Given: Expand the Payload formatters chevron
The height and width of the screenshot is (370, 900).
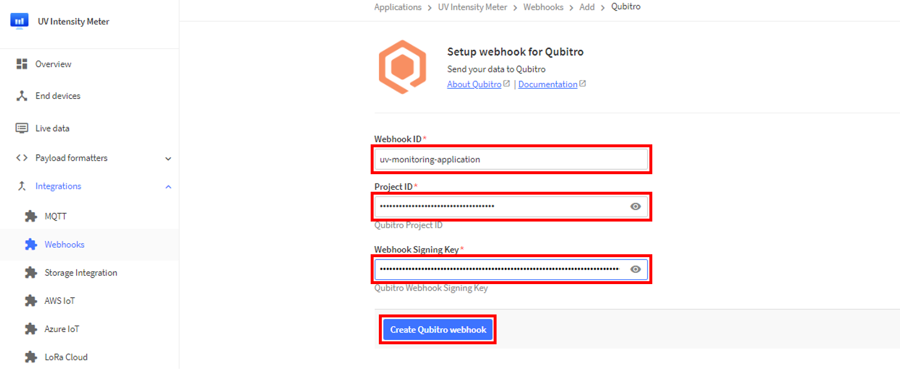Looking at the screenshot, I should click(168, 158).
